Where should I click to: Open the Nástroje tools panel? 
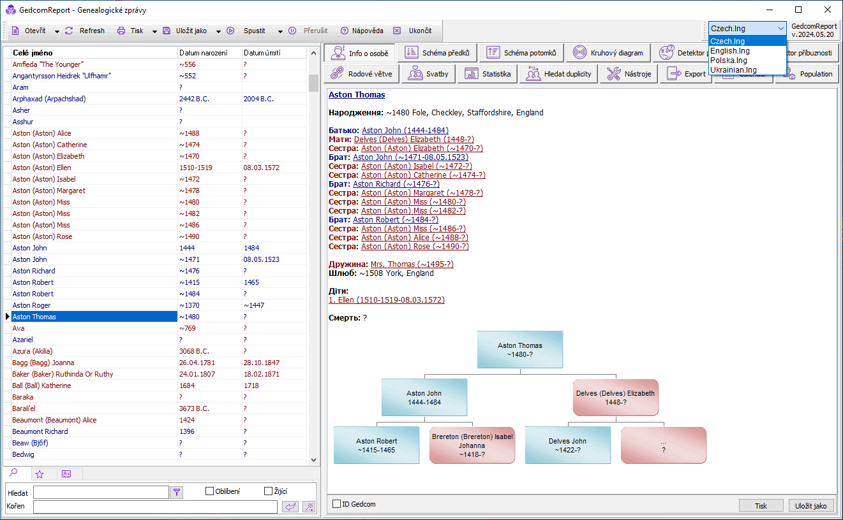pyautogui.click(x=630, y=74)
